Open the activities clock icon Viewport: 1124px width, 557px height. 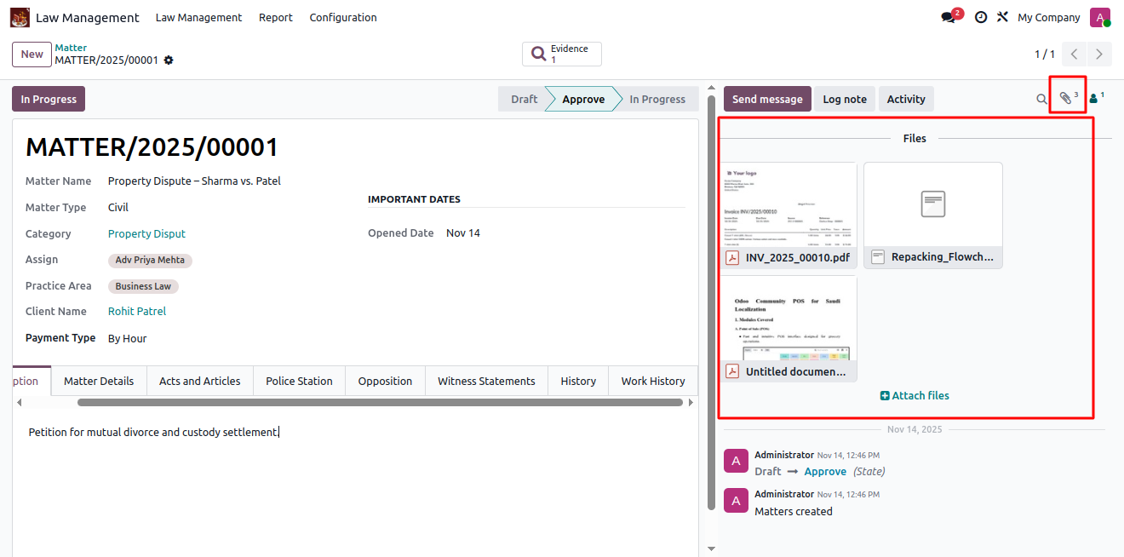coord(981,18)
